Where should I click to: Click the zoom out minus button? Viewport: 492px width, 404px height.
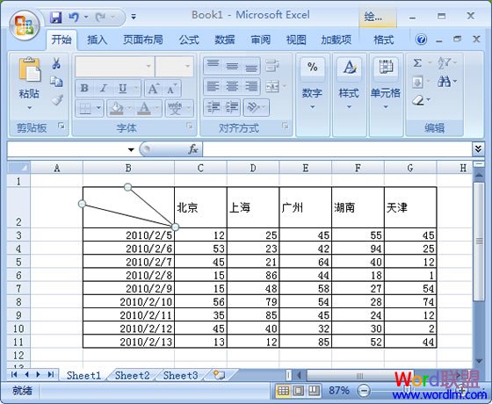(x=364, y=391)
